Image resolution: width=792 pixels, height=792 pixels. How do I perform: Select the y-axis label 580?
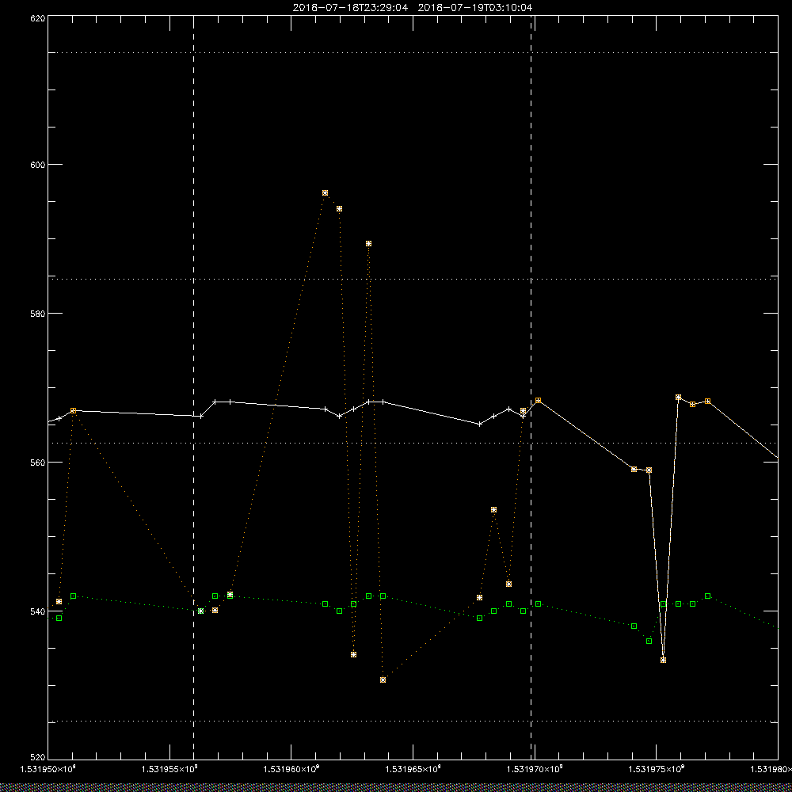click(x=37, y=313)
